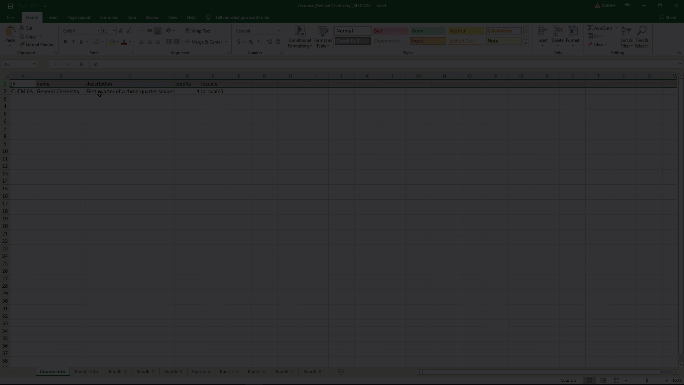
Task: Click the Find & Select icon
Action: pyautogui.click(x=641, y=36)
